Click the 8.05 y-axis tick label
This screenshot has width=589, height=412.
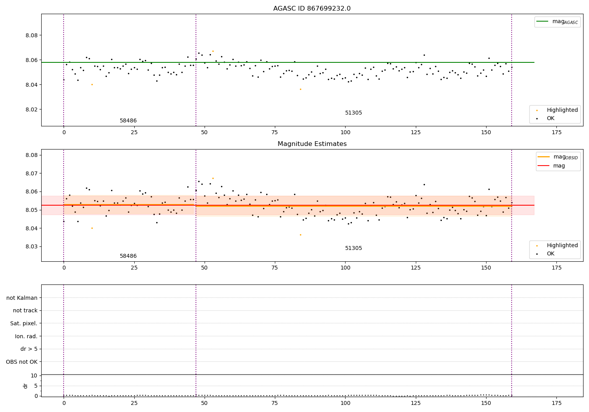(31, 210)
